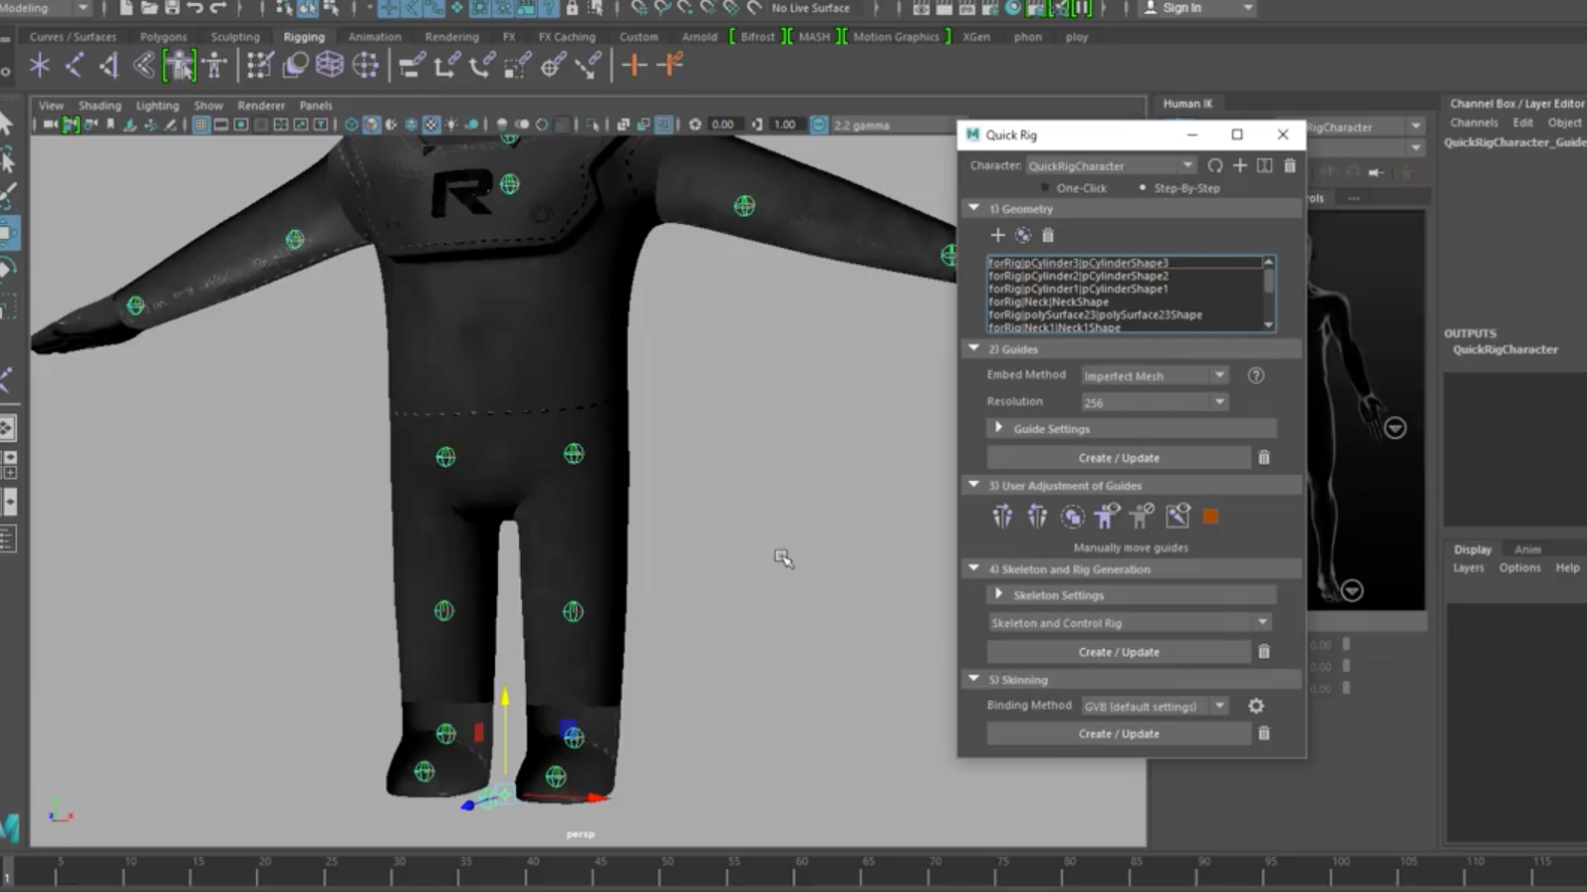Switch to the Rigging shelf tab
The width and height of the screenshot is (1587, 892).
pos(304,37)
